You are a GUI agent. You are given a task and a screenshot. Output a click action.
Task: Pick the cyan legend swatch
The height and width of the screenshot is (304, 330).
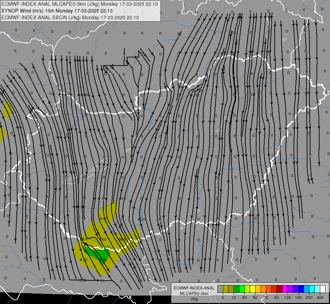pyautogui.click(x=312, y=289)
